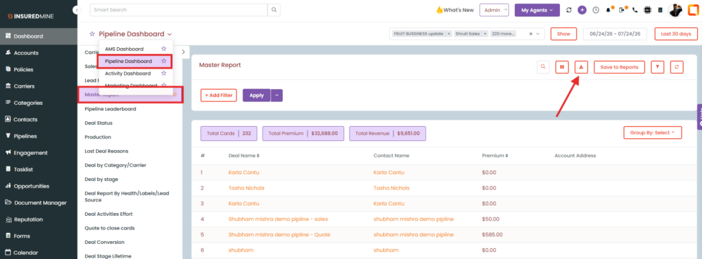The width and height of the screenshot is (702, 259).
Task: Remove the FRUIT BUSSINESS update tag
Action: (448, 34)
